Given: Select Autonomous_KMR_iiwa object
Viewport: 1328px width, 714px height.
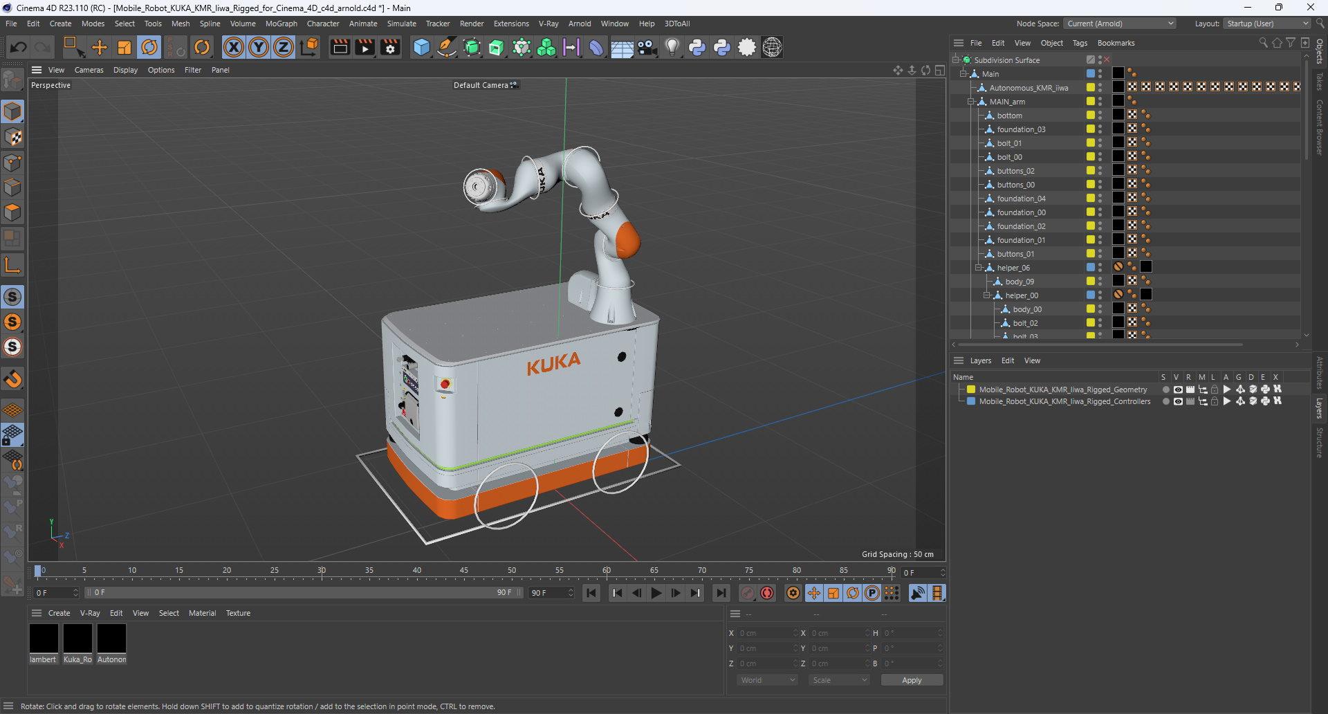Looking at the screenshot, I should click(1029, 88).
